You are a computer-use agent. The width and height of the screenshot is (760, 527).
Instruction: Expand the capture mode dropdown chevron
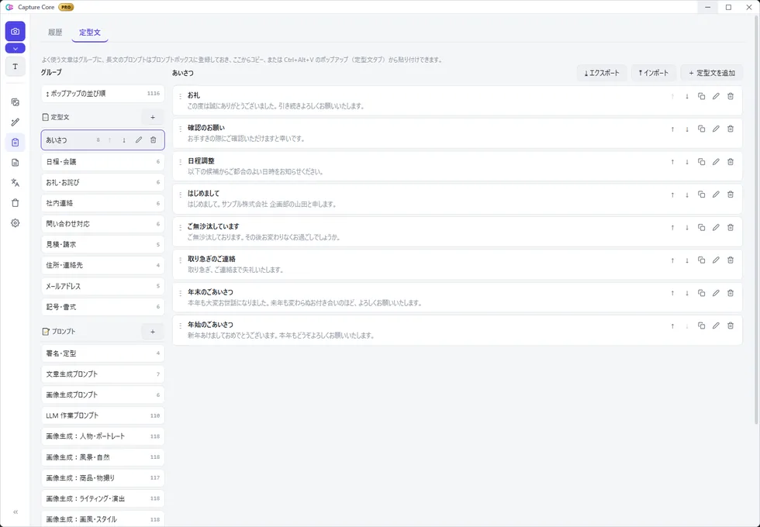[15, 48]
